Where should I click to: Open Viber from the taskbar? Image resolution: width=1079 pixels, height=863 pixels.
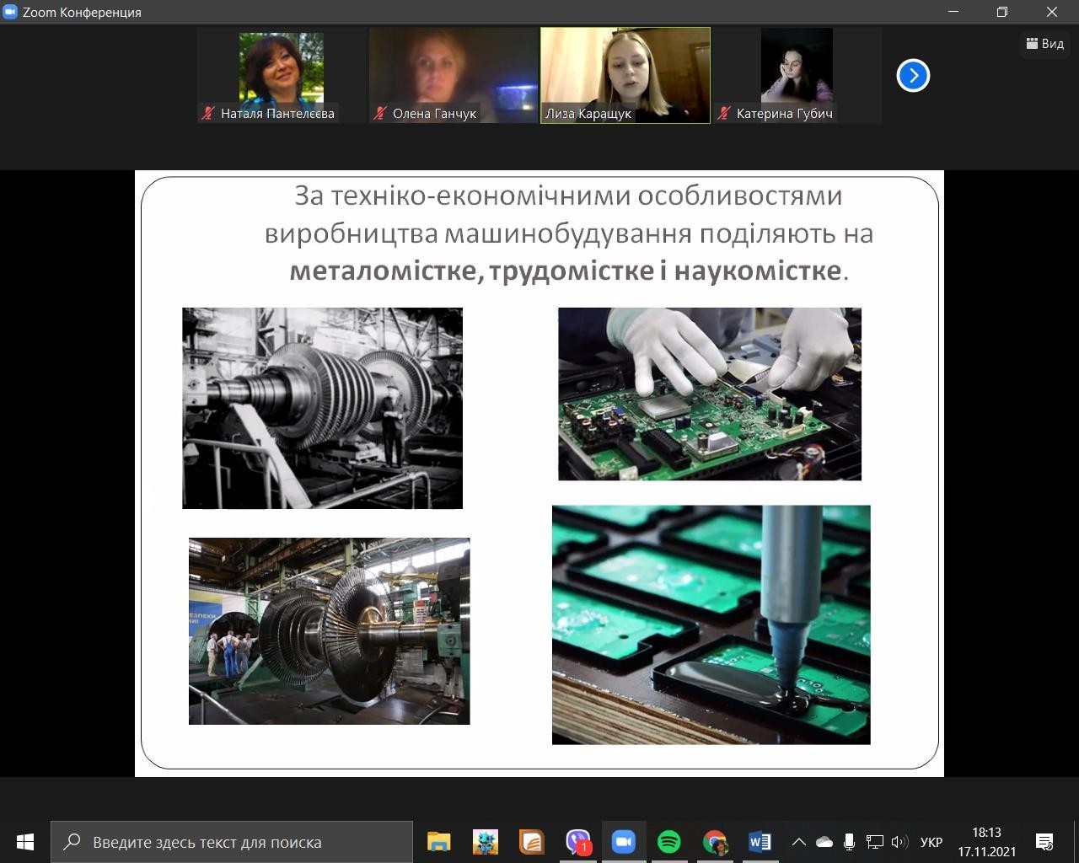point(577,842)
